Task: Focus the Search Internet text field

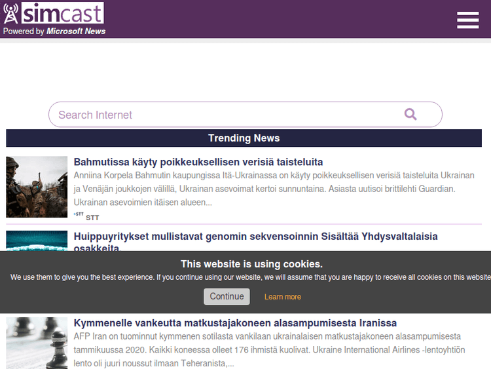Action: 223,115
